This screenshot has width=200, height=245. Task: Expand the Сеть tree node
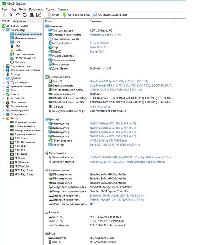coord(3,90)
